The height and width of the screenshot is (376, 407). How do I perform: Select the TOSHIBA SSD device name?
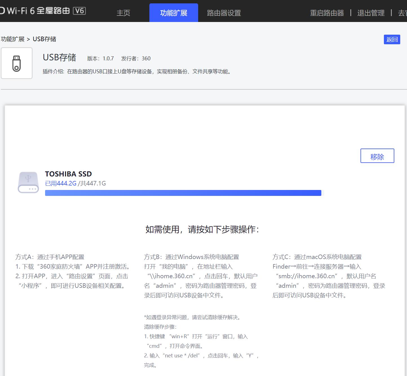(x=68, y=174)
